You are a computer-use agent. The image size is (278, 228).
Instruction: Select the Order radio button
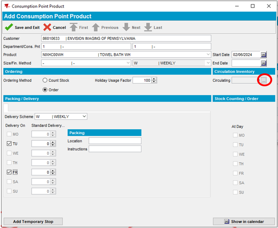[x=45, y=90]
